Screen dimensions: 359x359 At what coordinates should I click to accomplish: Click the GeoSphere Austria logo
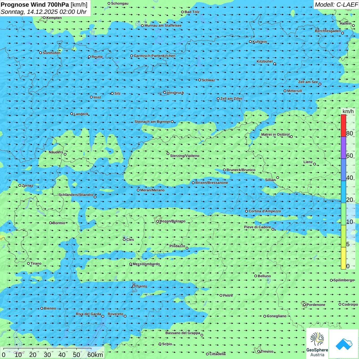point(317,343)
